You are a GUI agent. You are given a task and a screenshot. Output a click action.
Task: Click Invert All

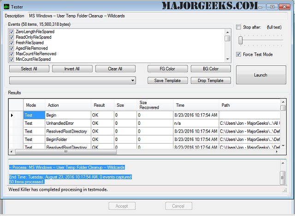click(x=72, y=69)
